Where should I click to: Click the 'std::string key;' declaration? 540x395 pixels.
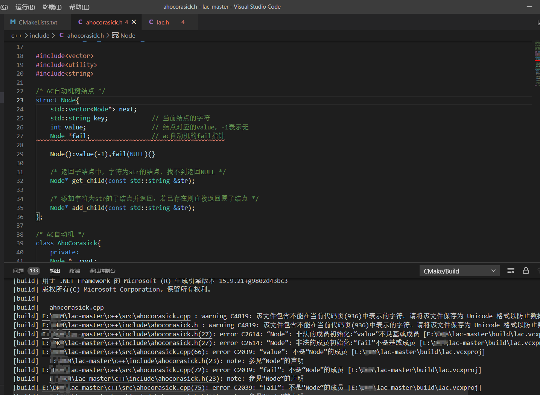tap(79, 118)
